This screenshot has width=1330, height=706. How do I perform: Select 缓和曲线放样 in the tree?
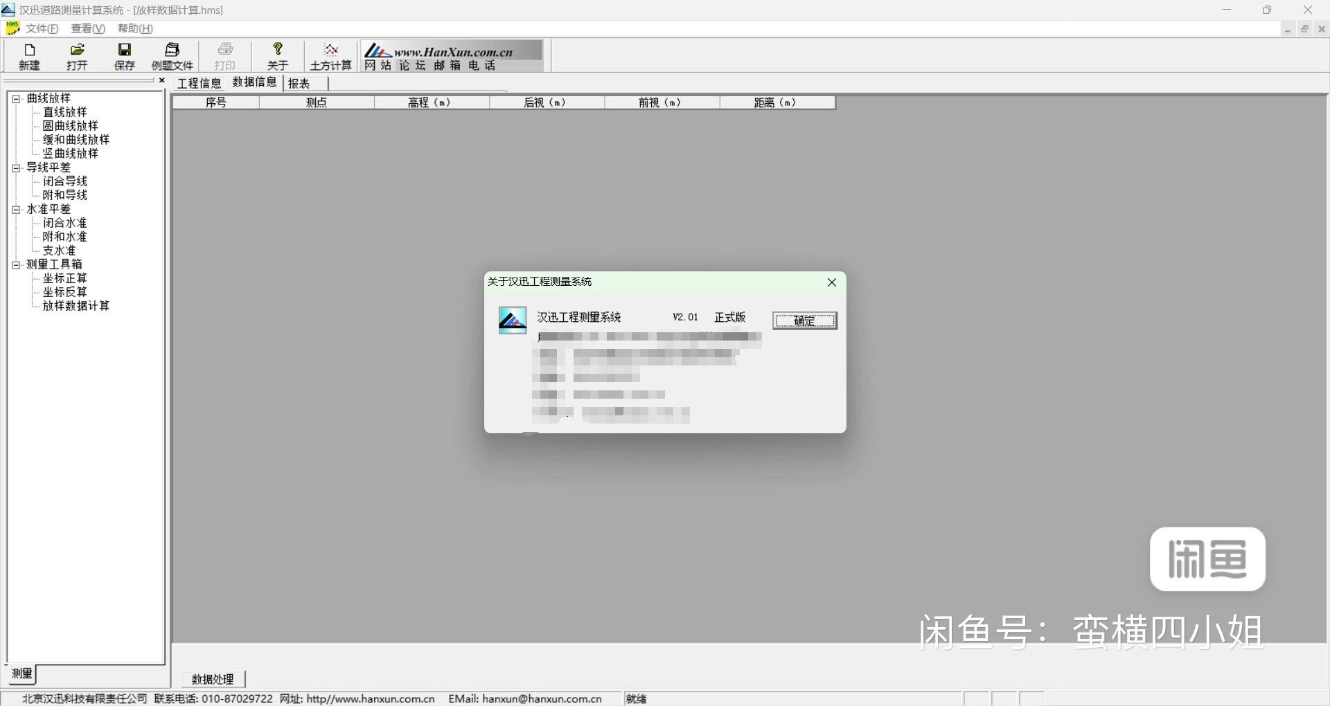76,140
